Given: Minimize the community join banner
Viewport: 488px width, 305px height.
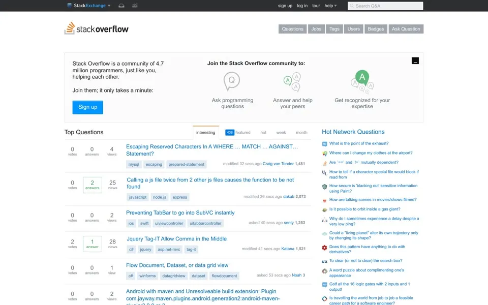Looking at the screenshot, I should click(415, 60).
